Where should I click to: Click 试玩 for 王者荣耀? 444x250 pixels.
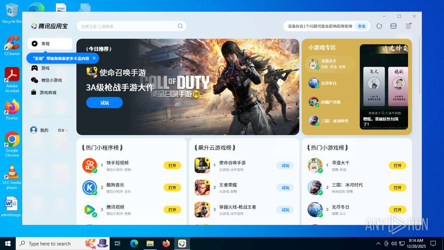click(x=285, y=187)
